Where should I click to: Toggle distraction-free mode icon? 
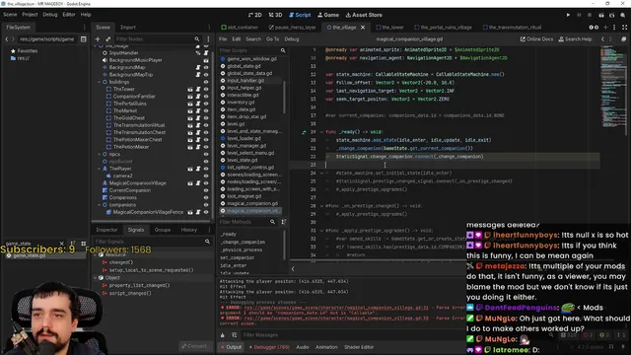[x=624, y=28]
